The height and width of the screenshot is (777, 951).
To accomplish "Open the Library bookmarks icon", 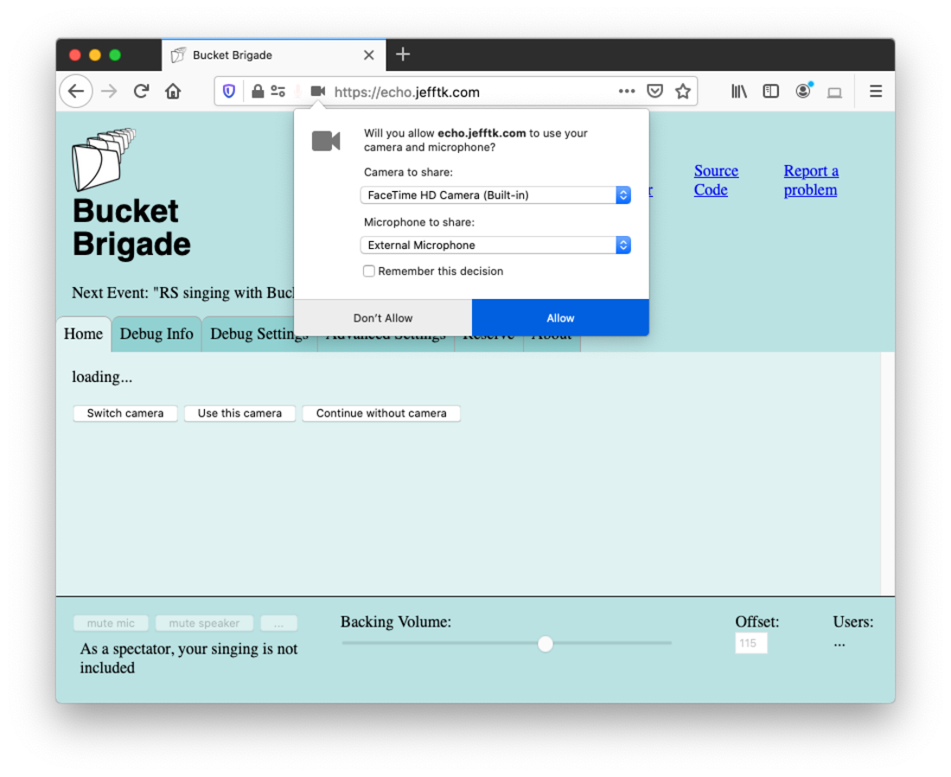I will (739, 92).
